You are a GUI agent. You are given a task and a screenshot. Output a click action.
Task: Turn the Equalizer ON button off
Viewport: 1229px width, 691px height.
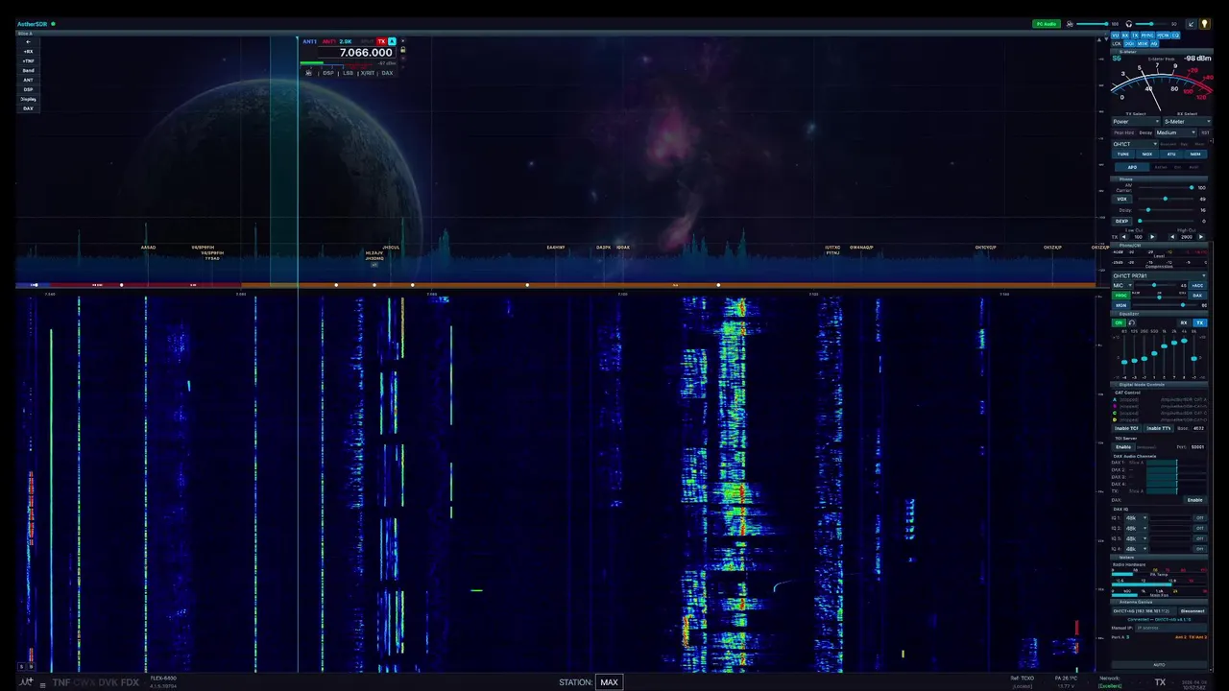click(1119, 322)
